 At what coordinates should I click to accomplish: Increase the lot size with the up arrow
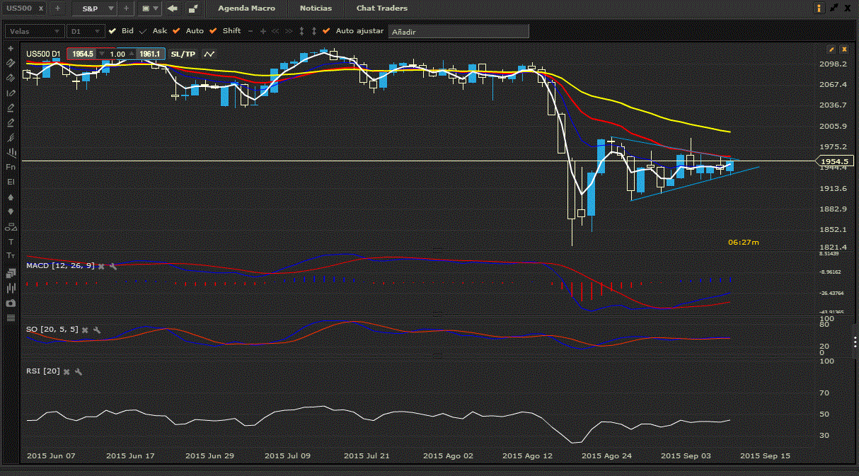(x=132, y=54)
